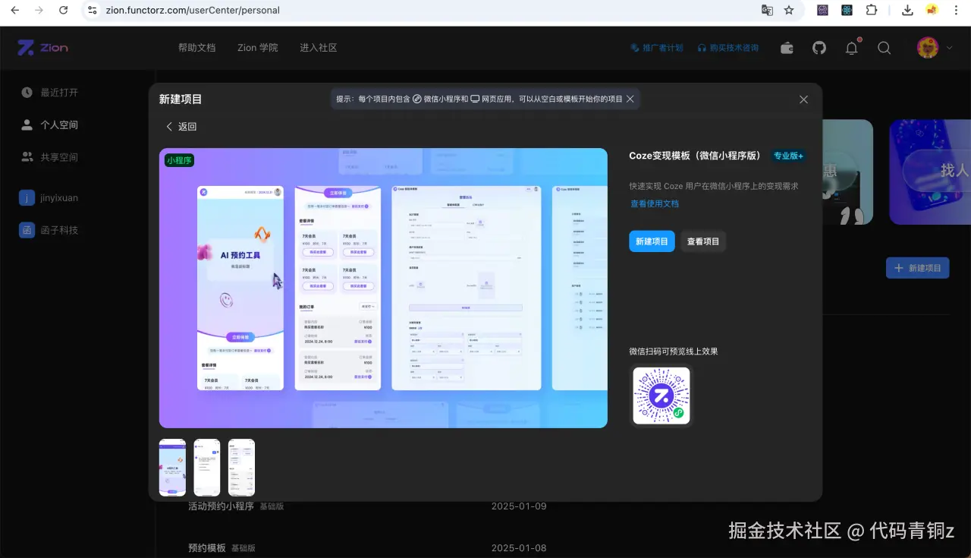This screenshot has width=971, height=558.
Task: Open the Chrome three-dot menu
Action: coord(957,11)
